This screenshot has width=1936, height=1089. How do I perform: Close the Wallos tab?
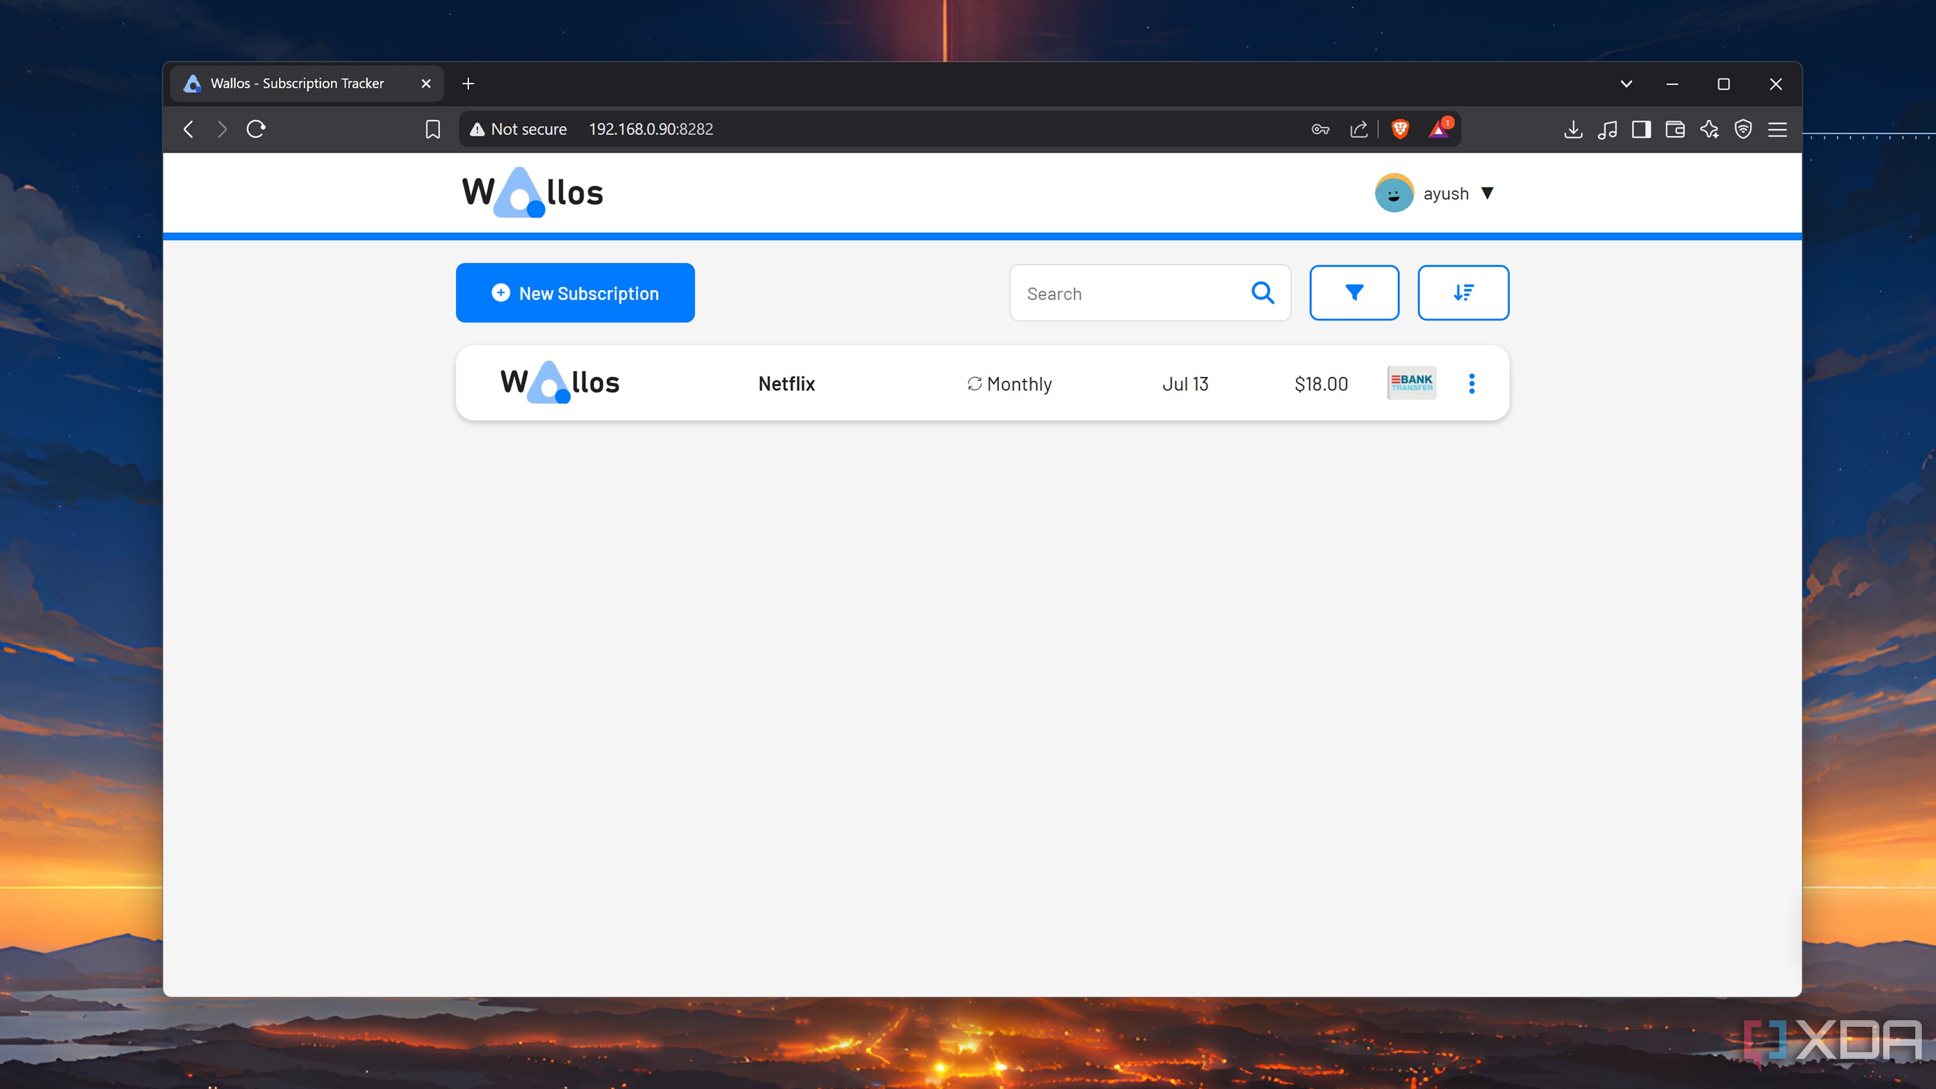[426, 83]
